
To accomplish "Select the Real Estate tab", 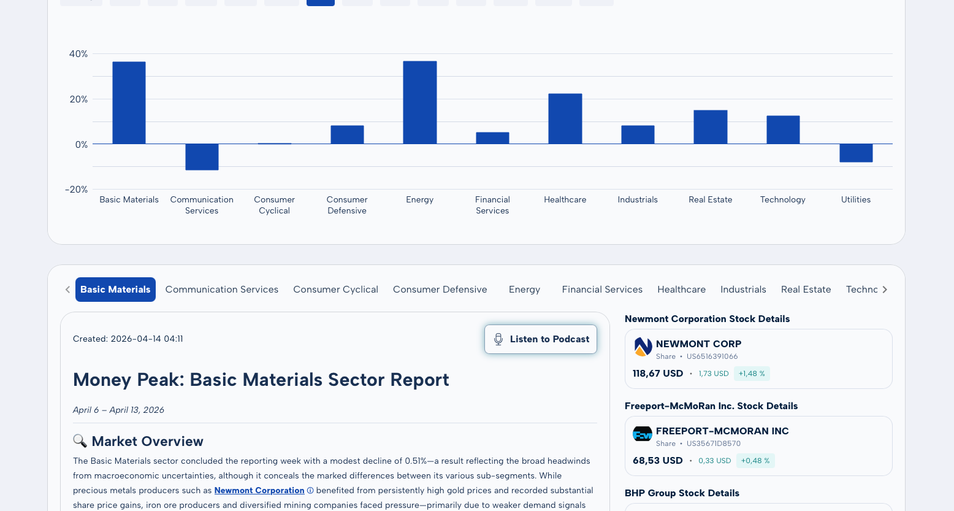I will tap(806, 289).
